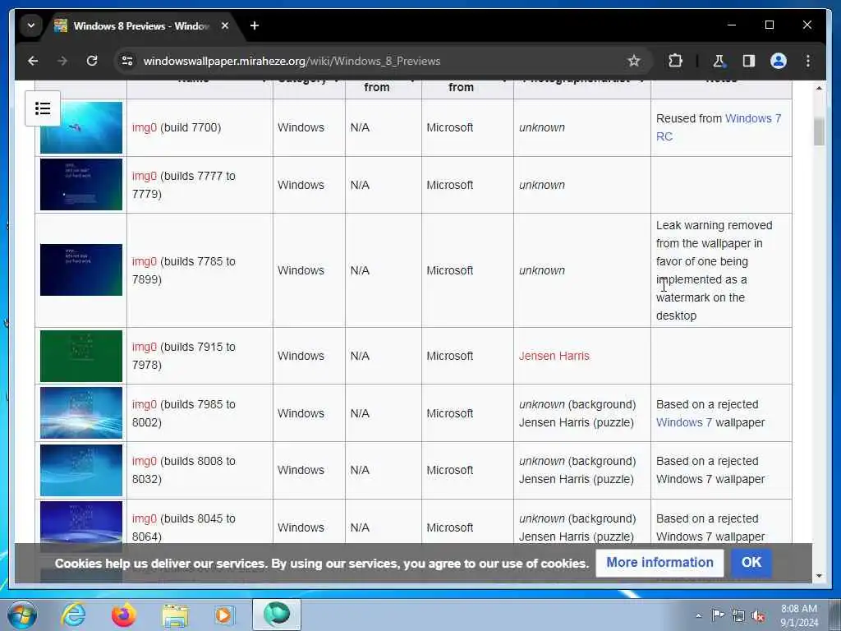Open the Windows Start menu orb
The image size is (841, 631).
click(x=21, y=615)
